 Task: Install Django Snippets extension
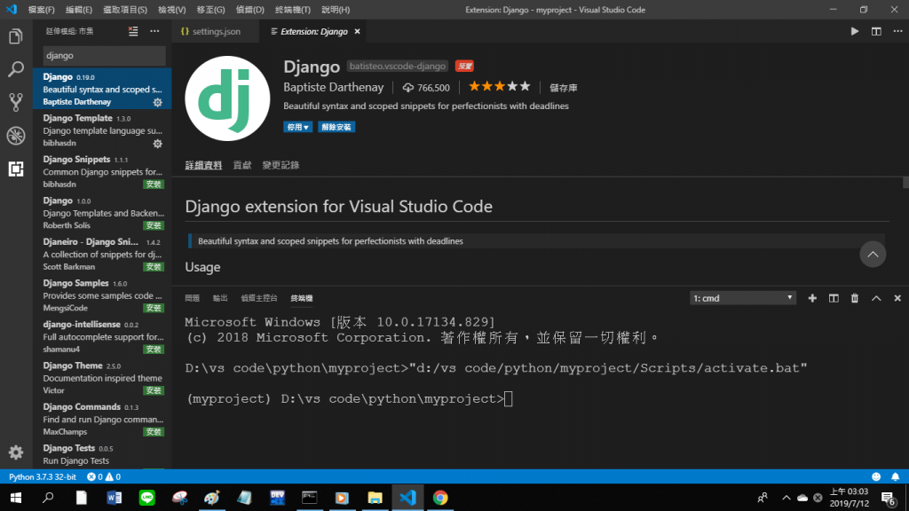click(x=154, y=185)
